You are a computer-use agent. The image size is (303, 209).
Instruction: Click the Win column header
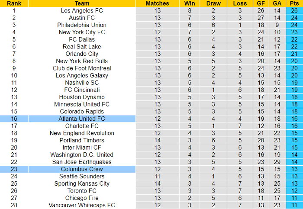[189, 3]
